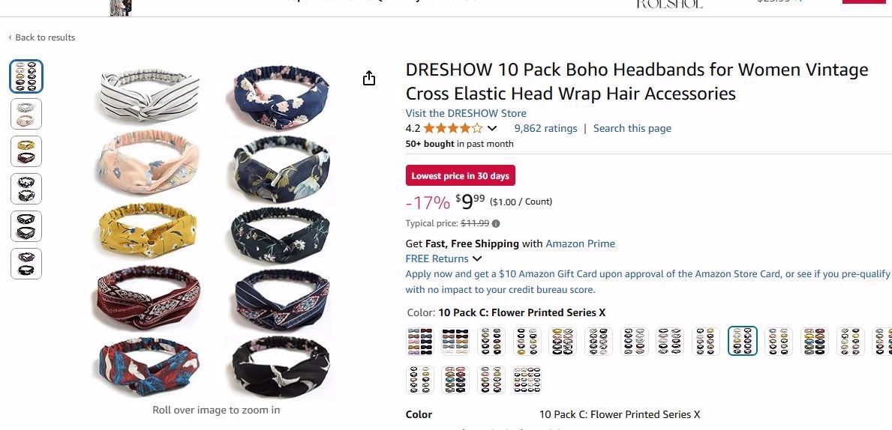Expand the FREE Returns dropdown
The height and width of the screenshot is (430, 892).
pyautogui.click(x=476, y=259)
